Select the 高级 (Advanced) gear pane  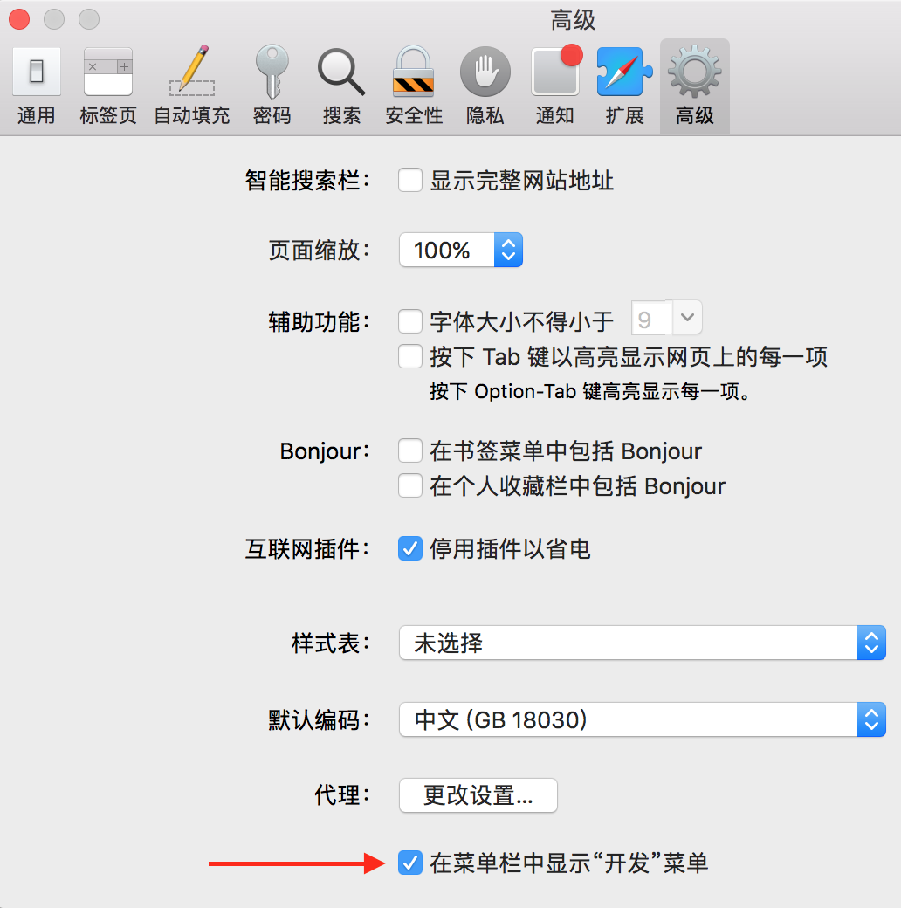695,86
